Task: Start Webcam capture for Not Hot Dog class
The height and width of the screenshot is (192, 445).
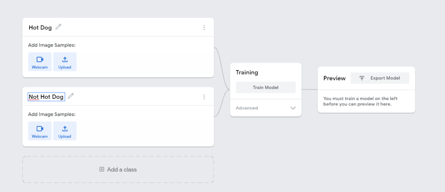Action: (40, 131)
